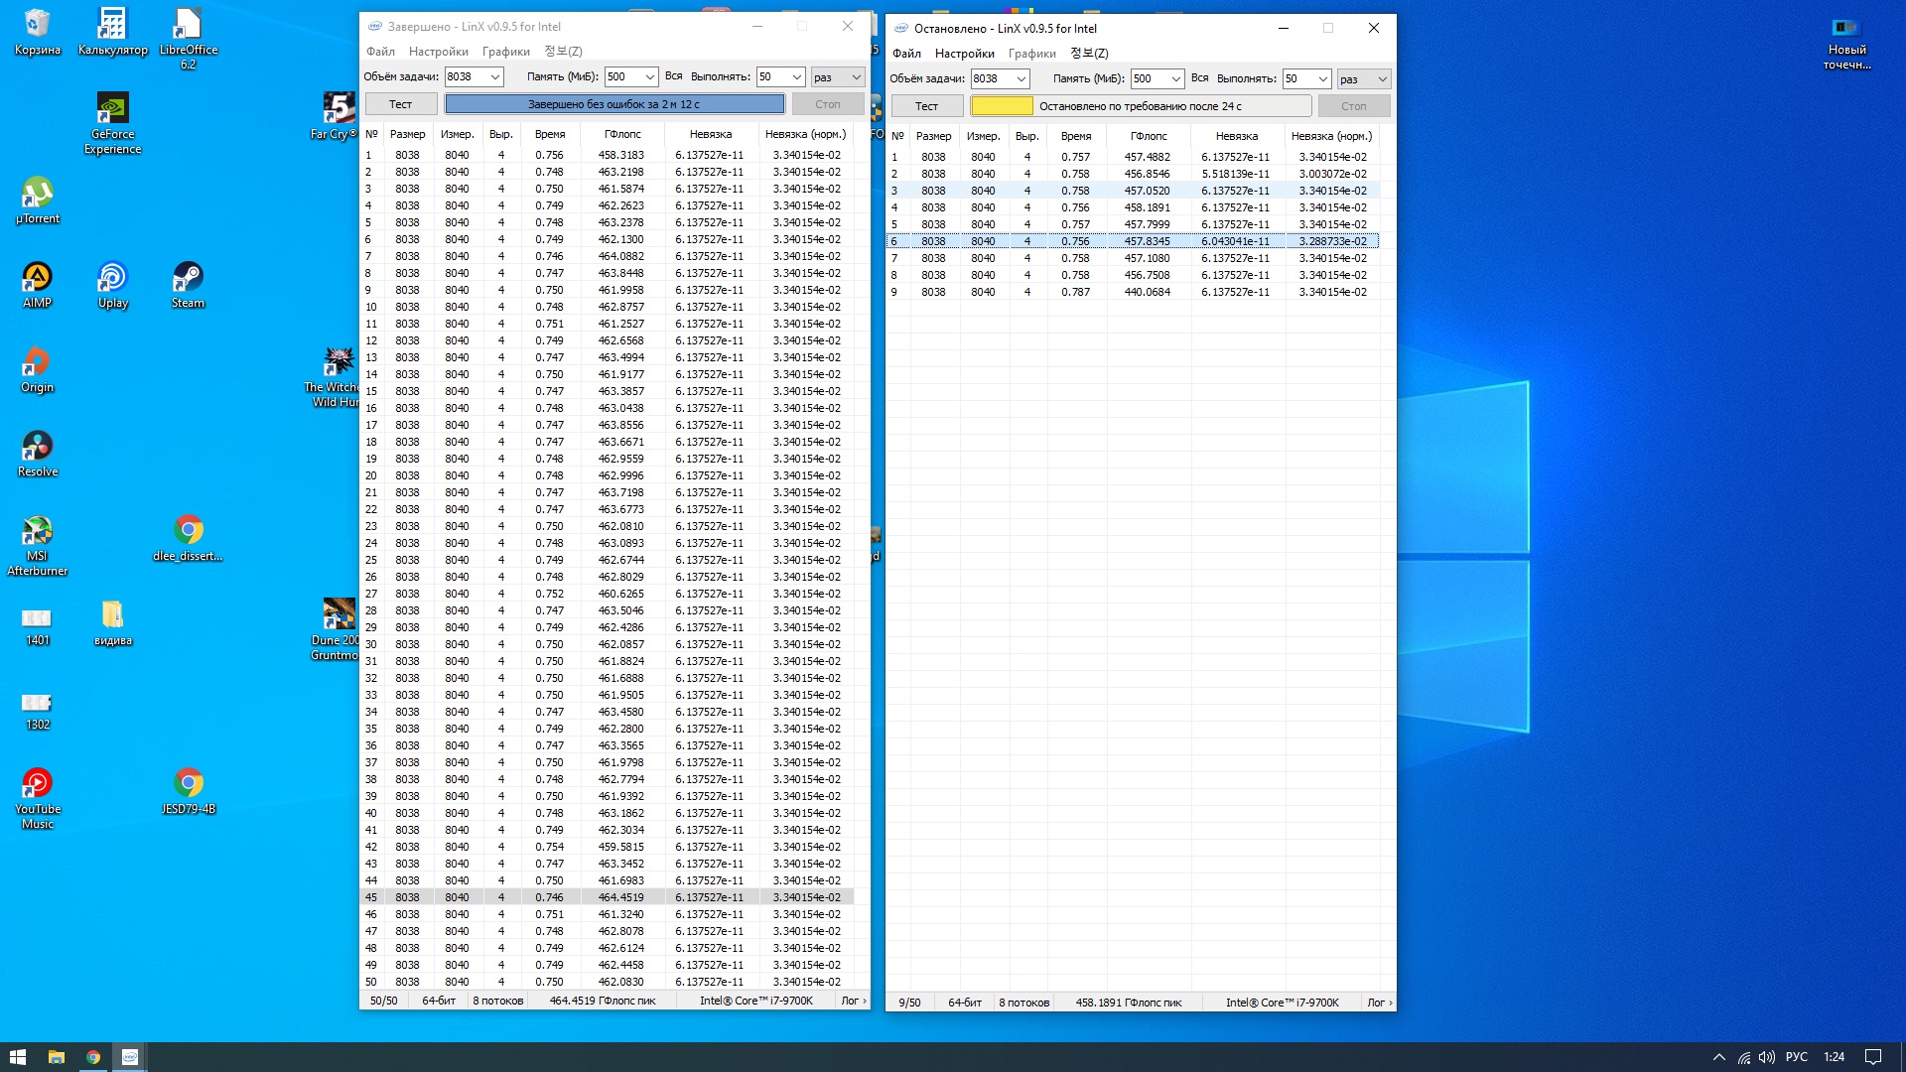Expand the right window's memory dropdown
The width and height of the screenshot is (1906, 1072).
pyautogui.click(x=1176, y=79)
